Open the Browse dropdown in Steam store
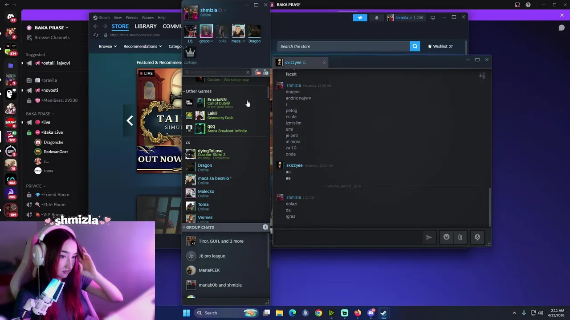Screen dimensions: 570x320 pyautogui.click(x=107, y=46)
